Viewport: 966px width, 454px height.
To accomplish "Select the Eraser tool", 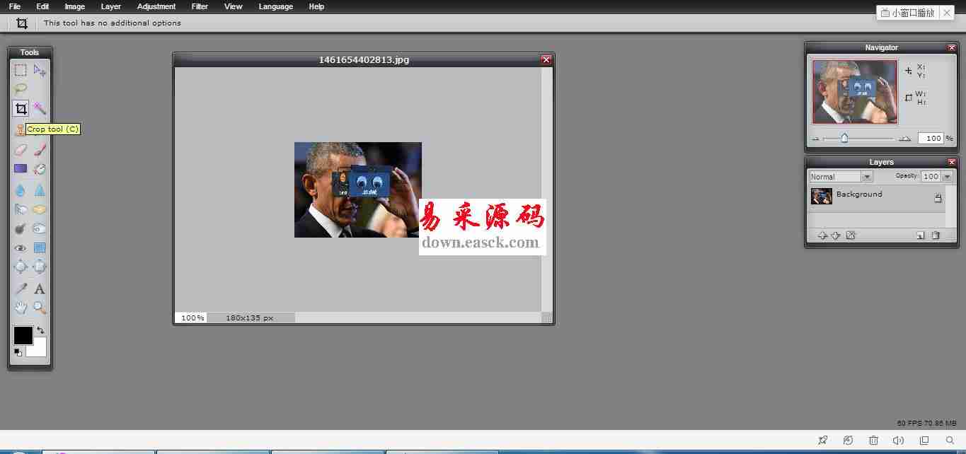I will [21, 149].
